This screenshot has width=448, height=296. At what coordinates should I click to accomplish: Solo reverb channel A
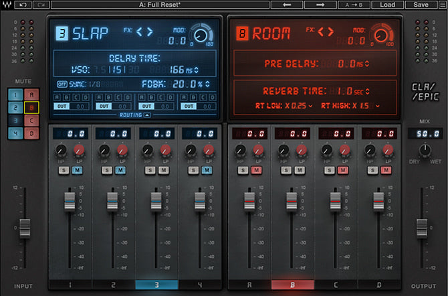tap(243, 170)
